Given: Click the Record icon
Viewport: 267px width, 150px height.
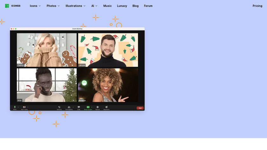Looking at the screenshot, I should pos(98,107).
